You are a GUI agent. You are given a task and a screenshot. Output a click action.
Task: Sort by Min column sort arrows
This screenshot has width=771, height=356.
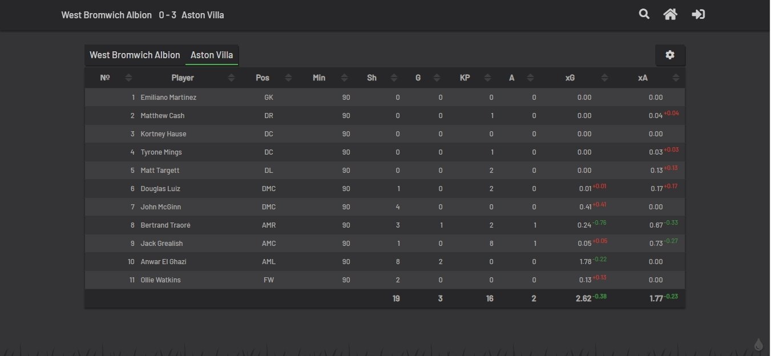click(344, 78)
